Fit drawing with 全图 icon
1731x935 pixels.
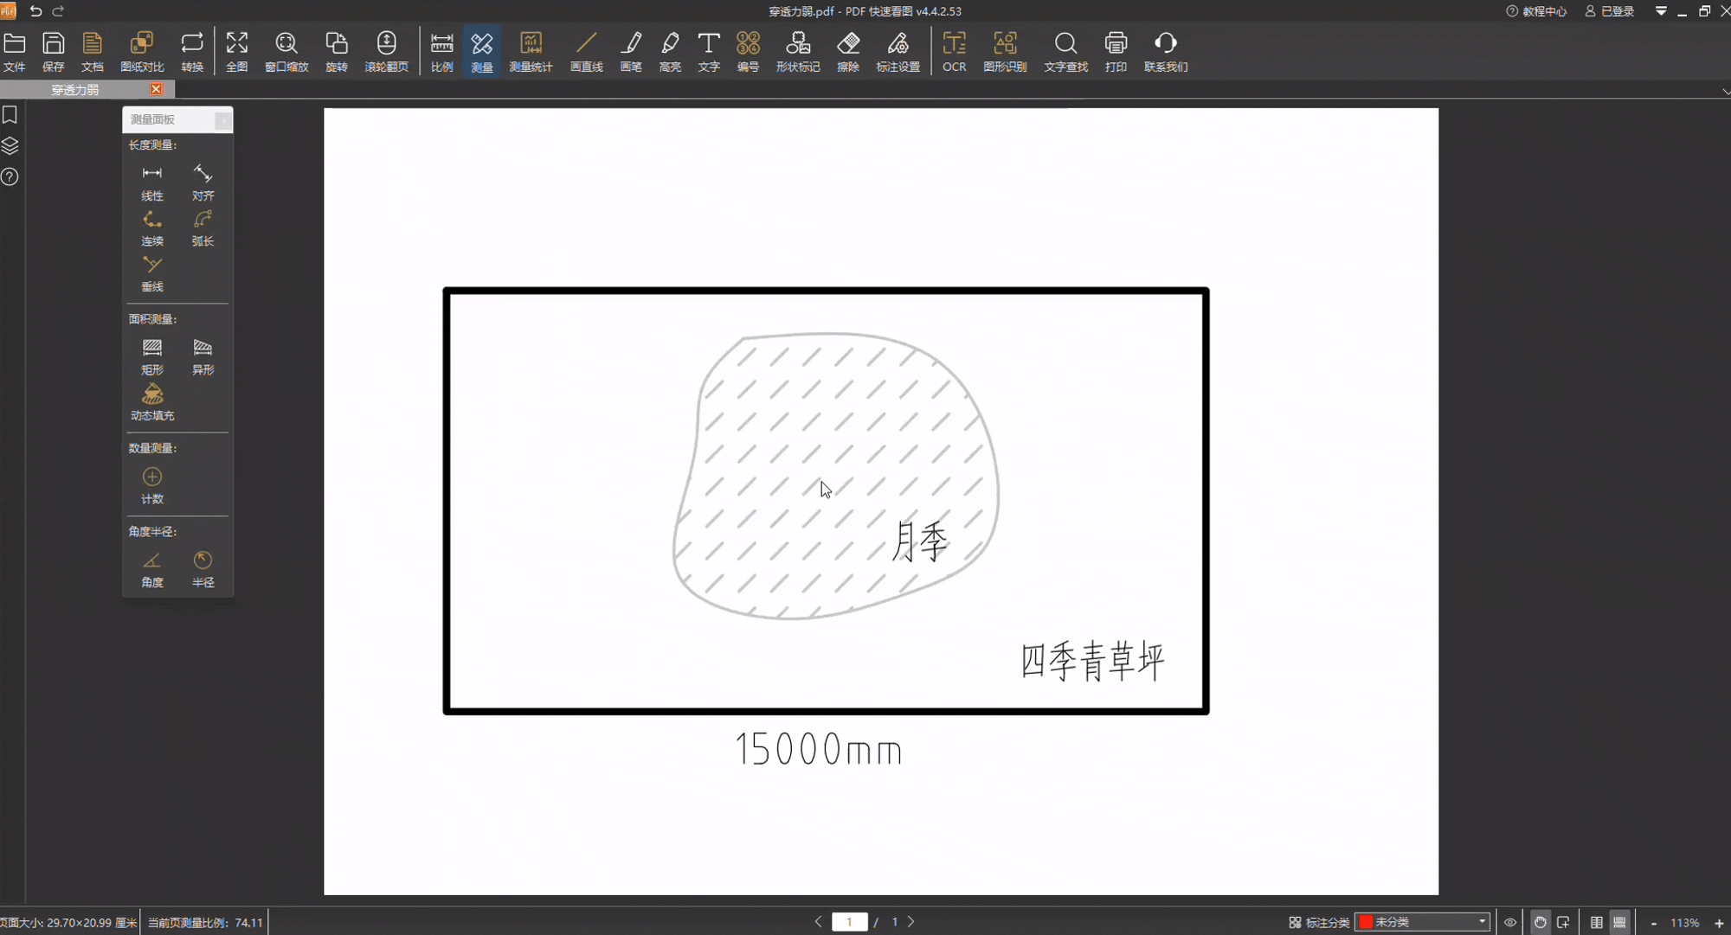click(x=237, y=52)
